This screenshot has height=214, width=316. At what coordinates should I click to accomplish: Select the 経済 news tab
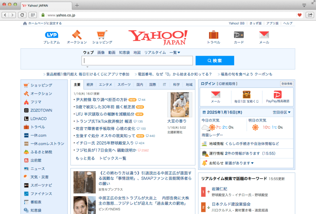tap(90, 85)
